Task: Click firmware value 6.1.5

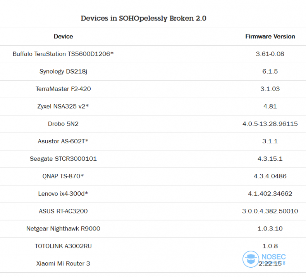Action: click(x=270, y=71)
